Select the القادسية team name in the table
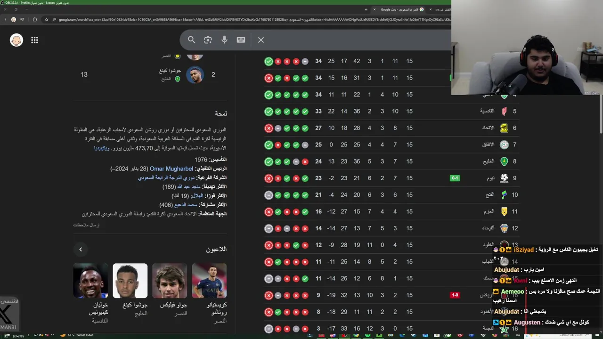603x339 pixels. coord(487,111)
